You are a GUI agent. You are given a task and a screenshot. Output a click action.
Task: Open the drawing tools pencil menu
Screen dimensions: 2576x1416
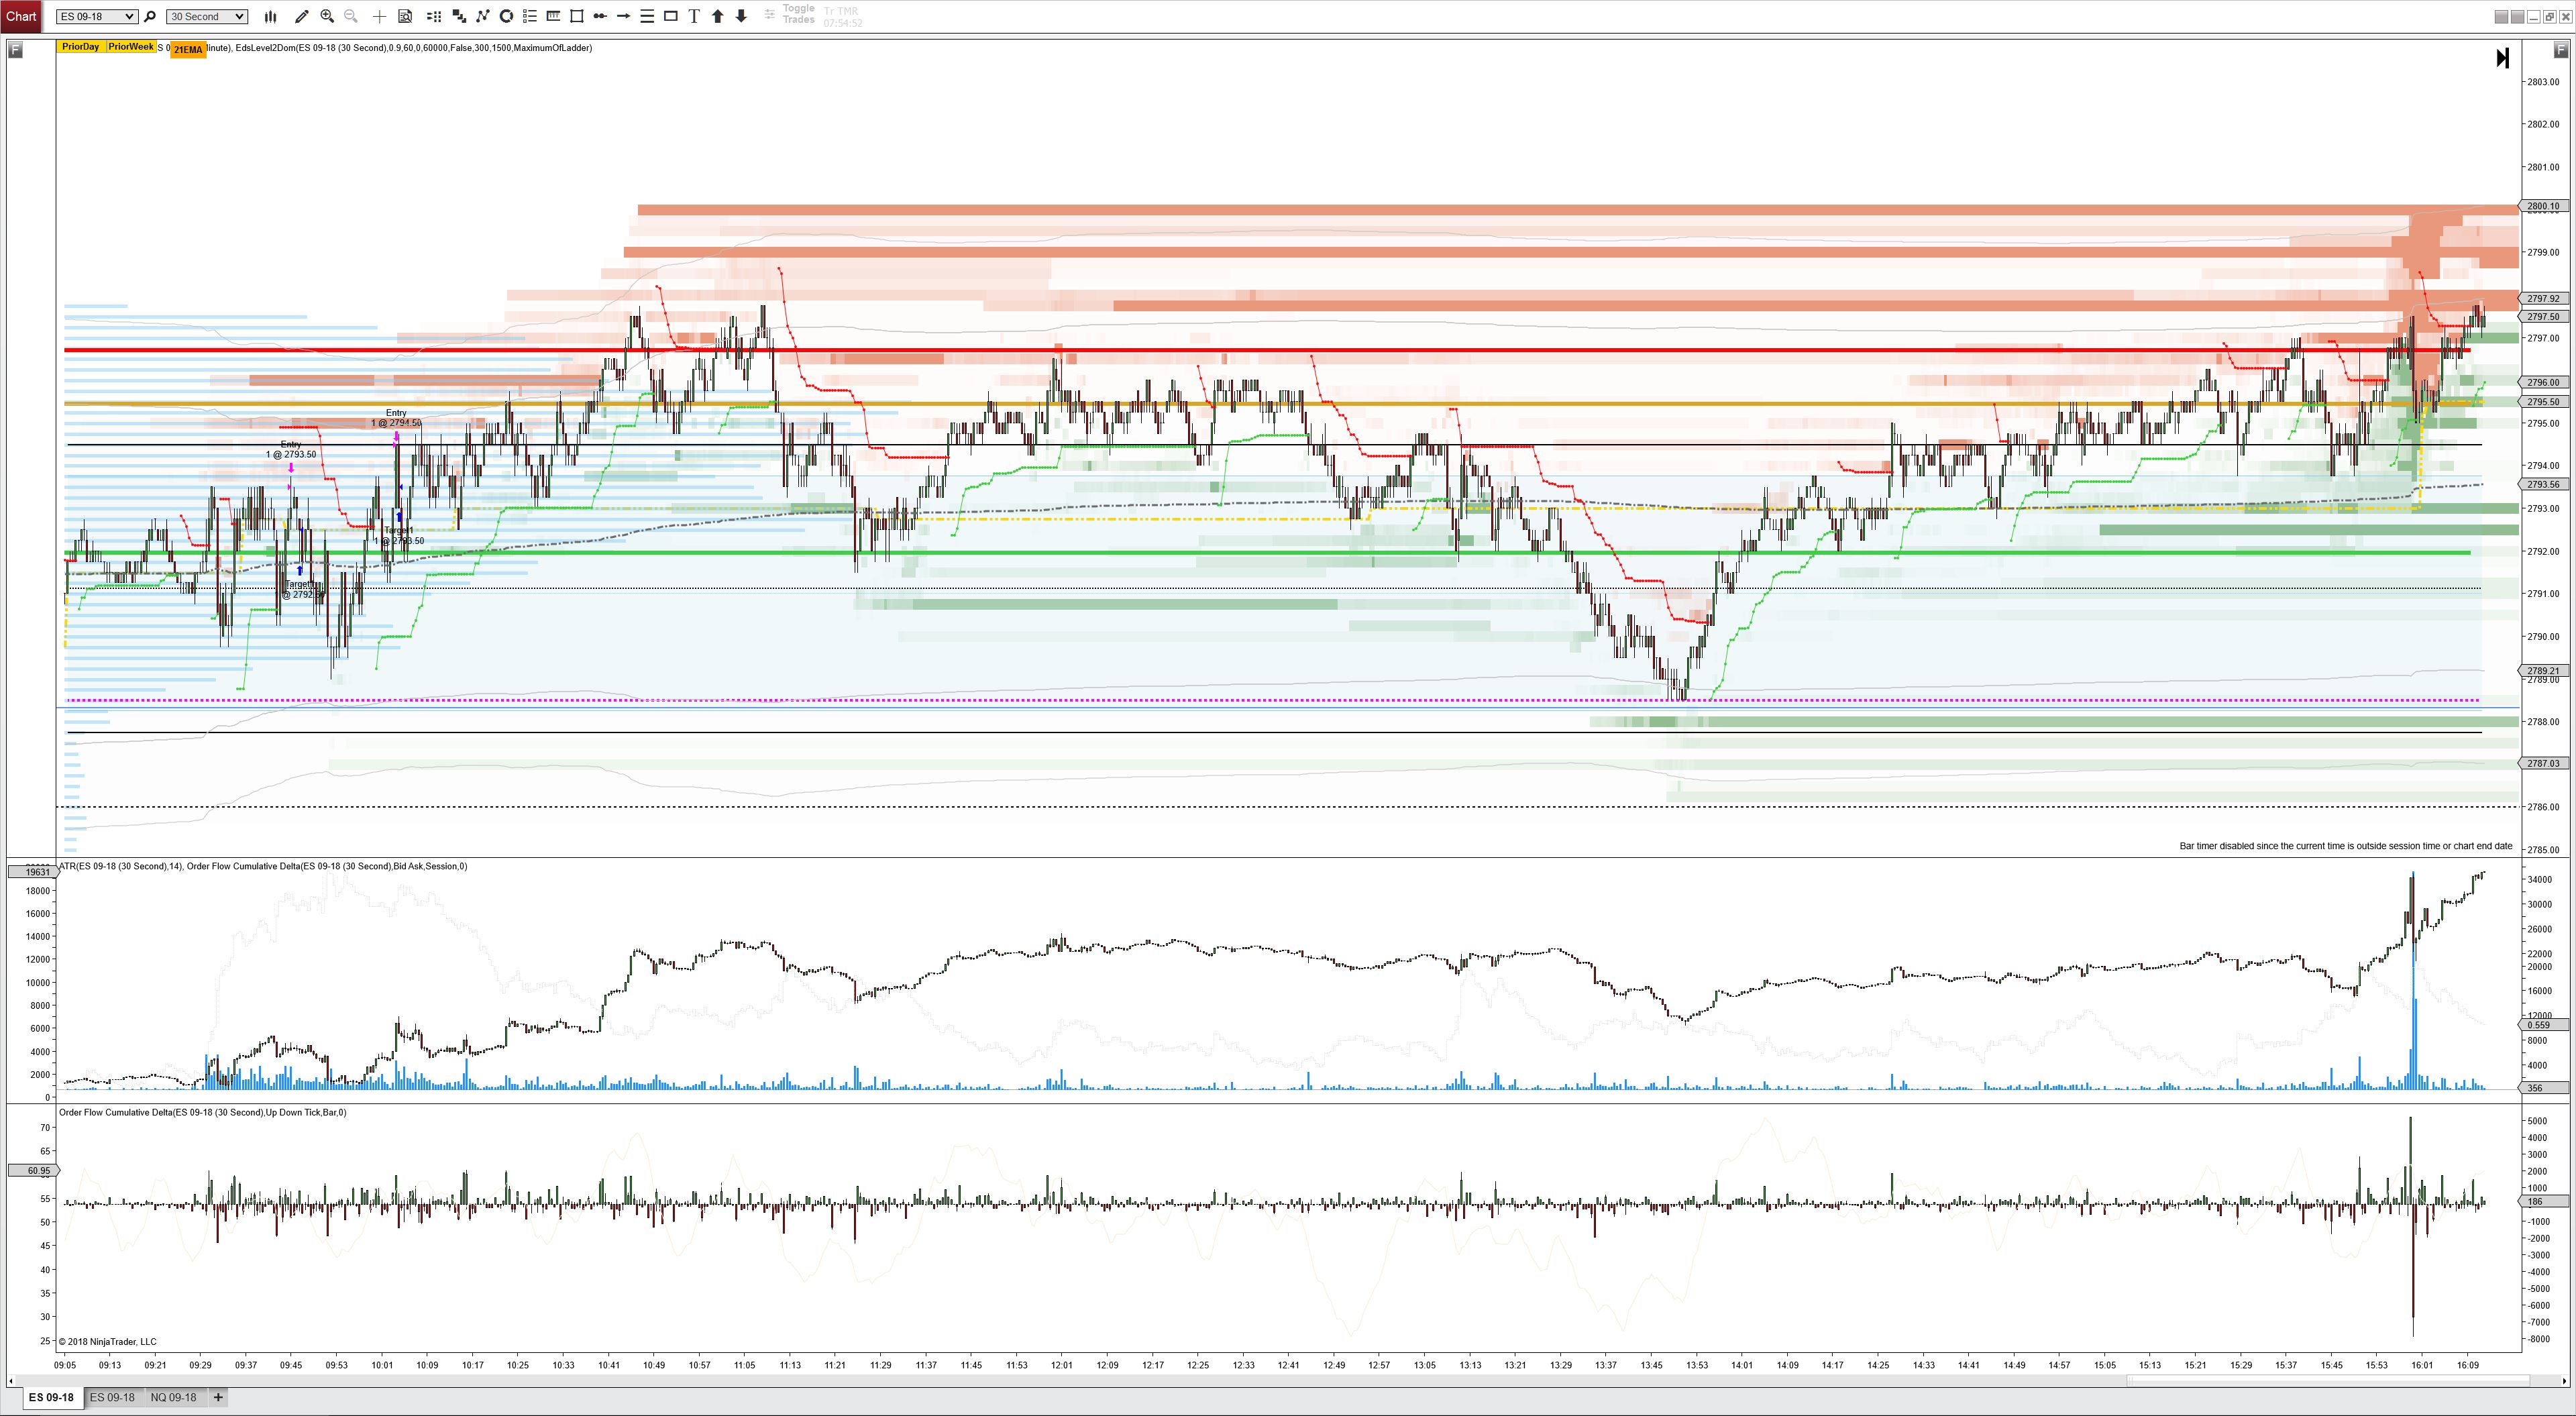click(302, 16)
